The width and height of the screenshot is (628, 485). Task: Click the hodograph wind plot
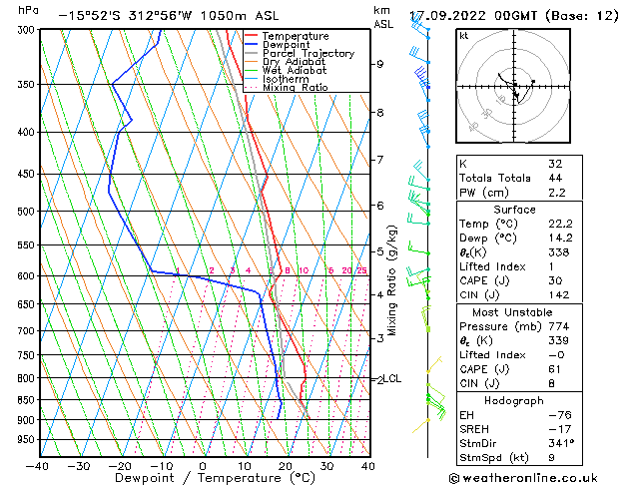513,86
